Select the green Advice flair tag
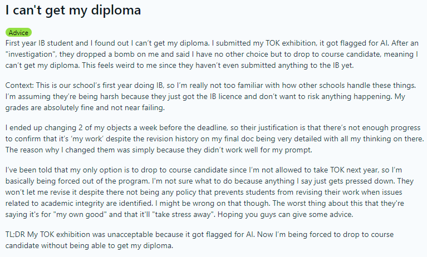This screenshot has width=427, height=257. click(x=18, y=33)
